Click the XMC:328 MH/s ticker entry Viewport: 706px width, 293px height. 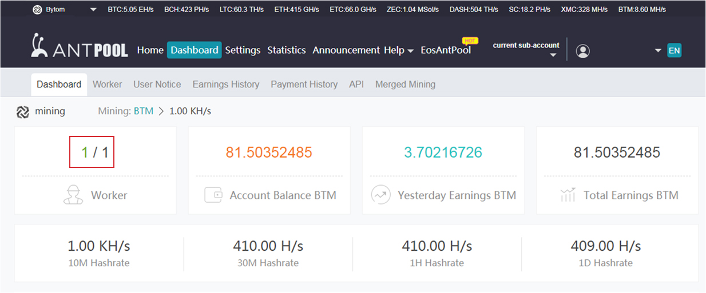click(584, 10)
